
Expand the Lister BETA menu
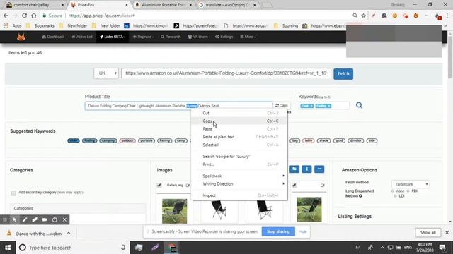pyautogui.click(x=113, y=37)
